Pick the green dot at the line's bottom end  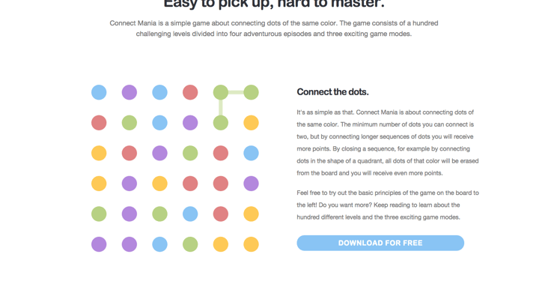pyautogui.click(x=221, y=123)
